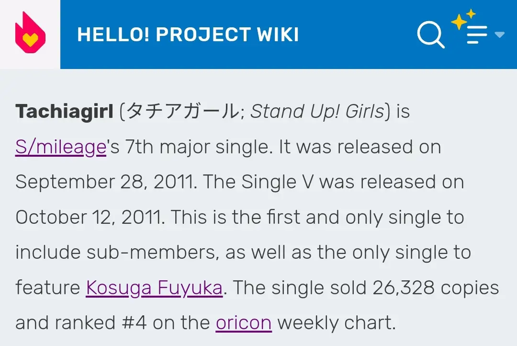This screenshot has width=517, height=346.
Task: Click the words weekly chart
Action: click(336, 323)
